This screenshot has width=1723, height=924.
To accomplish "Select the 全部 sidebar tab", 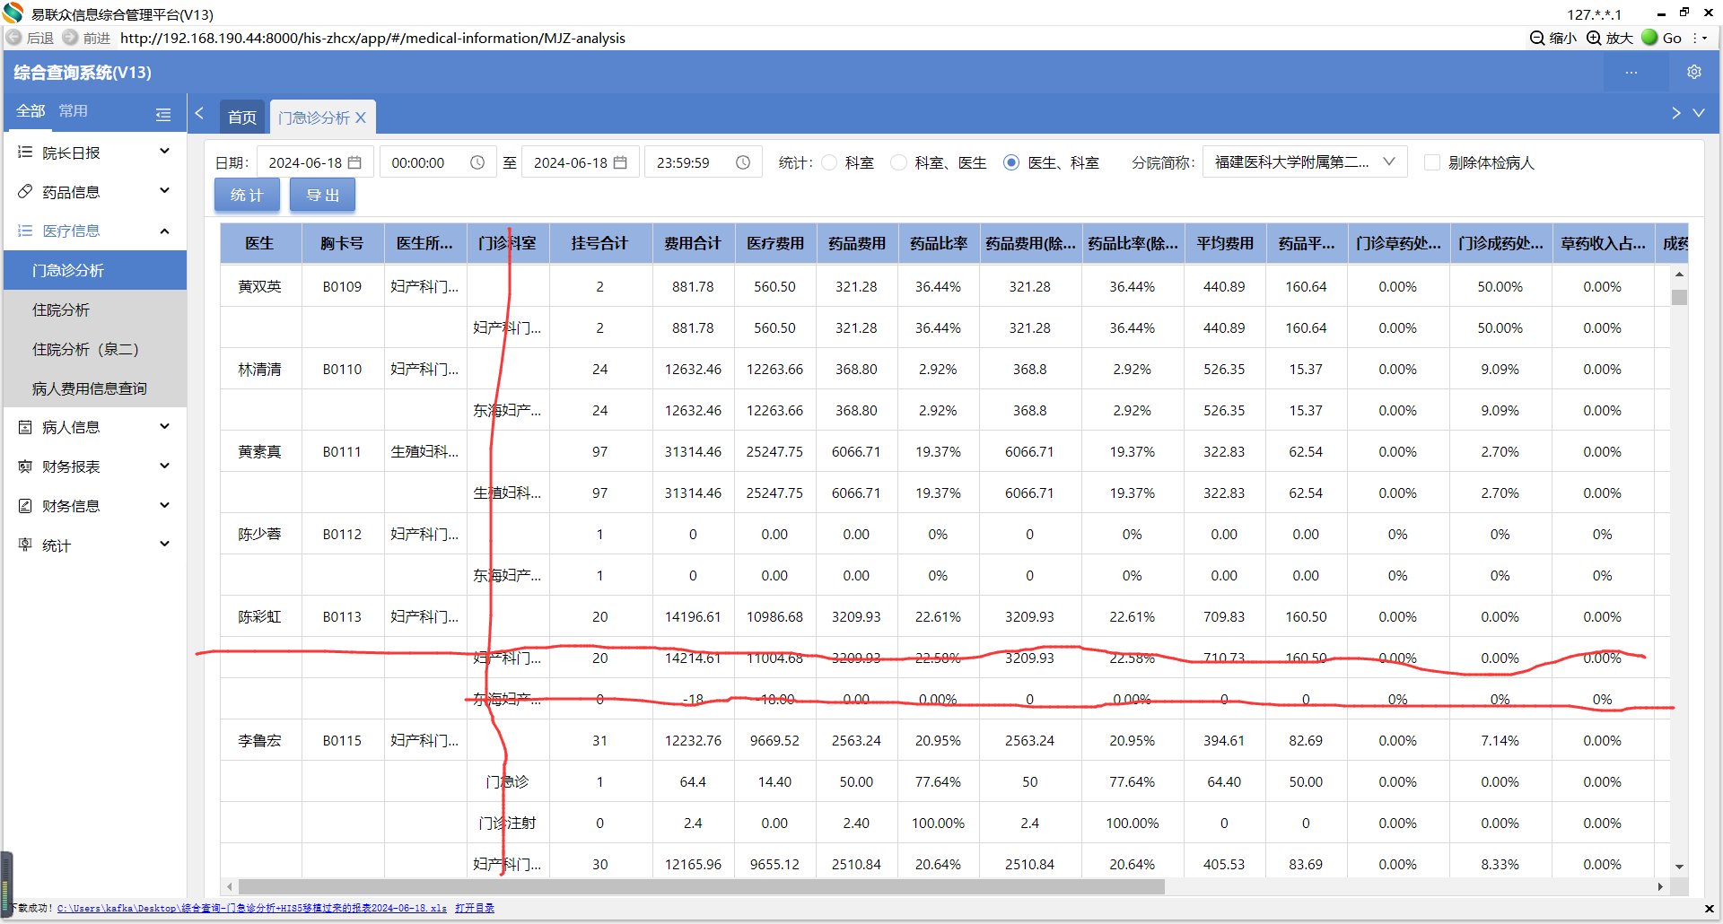I will click(31, 110).
